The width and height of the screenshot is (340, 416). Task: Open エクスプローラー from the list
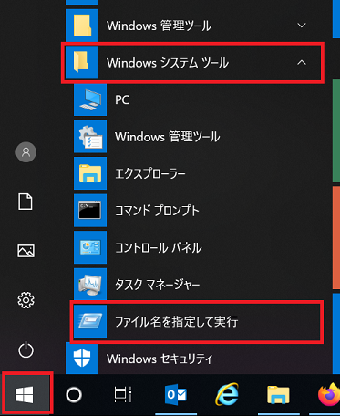[x=150, y=173]
